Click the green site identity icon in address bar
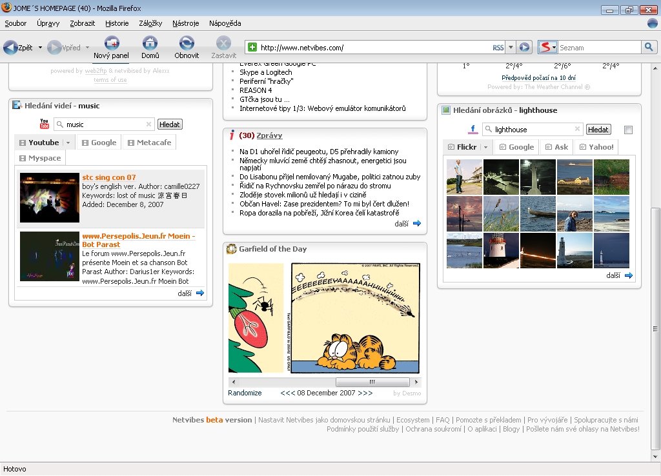 252,47
